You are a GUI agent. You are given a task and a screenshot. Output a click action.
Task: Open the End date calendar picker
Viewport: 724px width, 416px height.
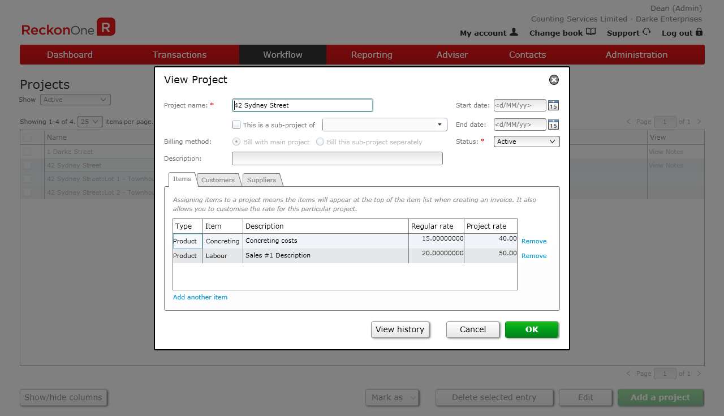(x=553, y=125)
